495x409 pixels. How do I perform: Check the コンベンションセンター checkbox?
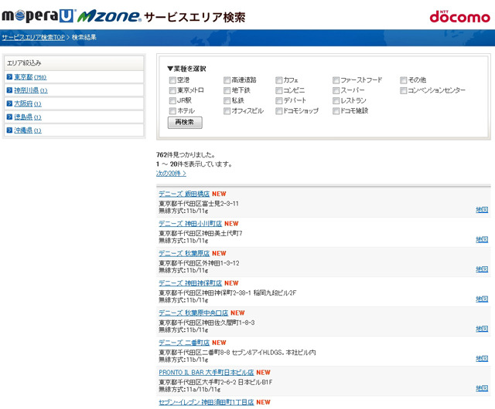403,90
